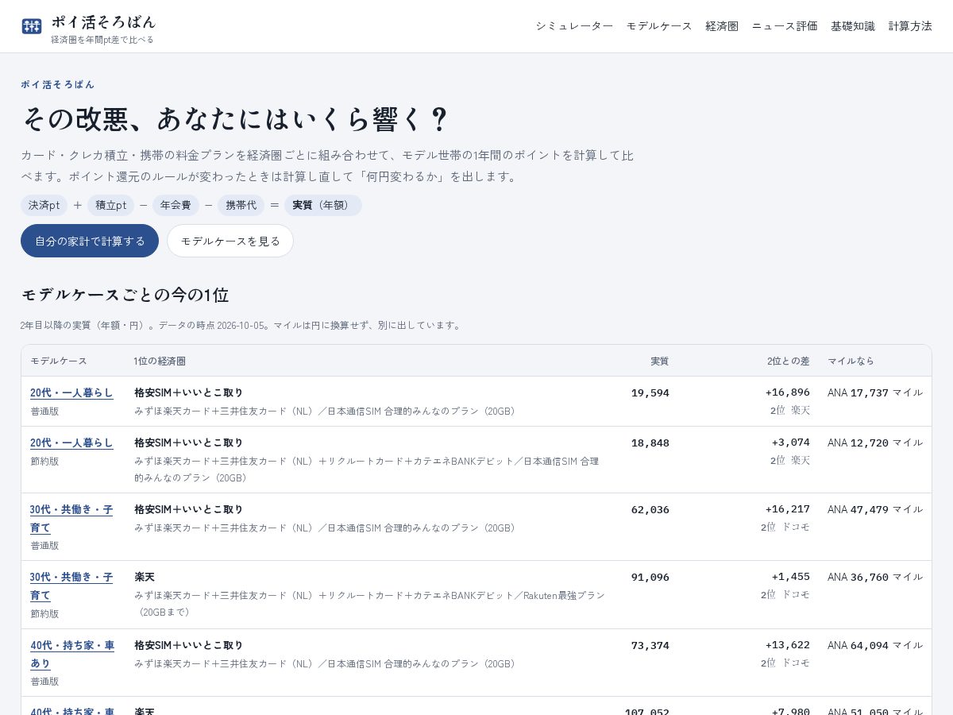Click the モデルケースを見る button

point(230,241)
